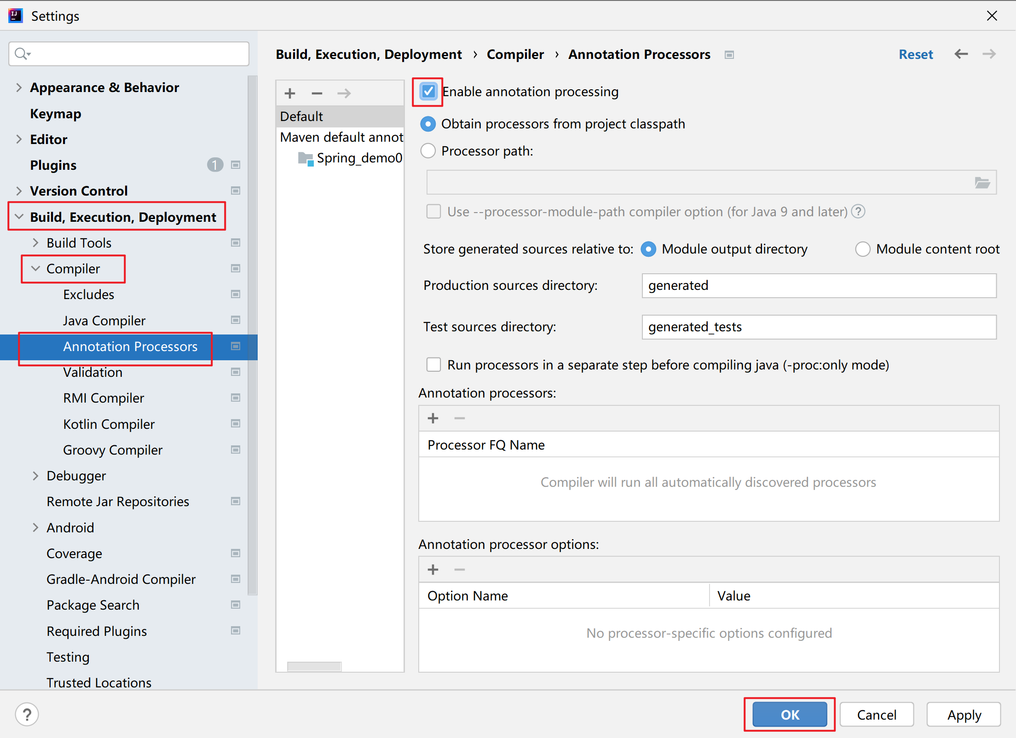Click the search magnifier icon
This screenshot has width=1016, height=738.
pos(22,54)
